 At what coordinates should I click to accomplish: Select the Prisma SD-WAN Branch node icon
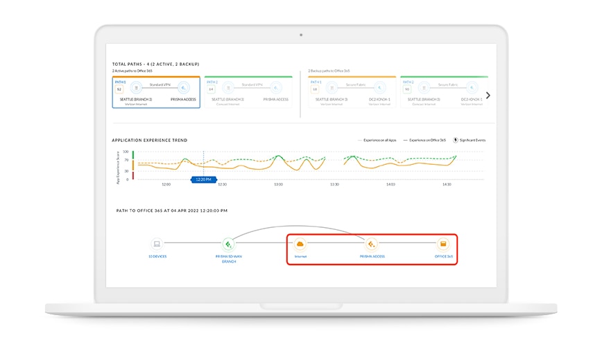tap(228, 244)
